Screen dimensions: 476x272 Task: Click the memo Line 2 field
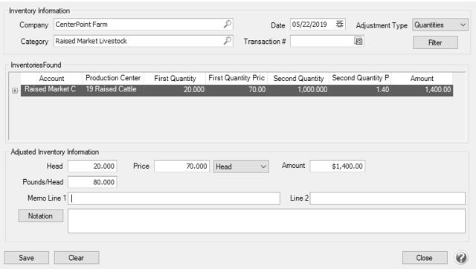(x=387, y=198)
